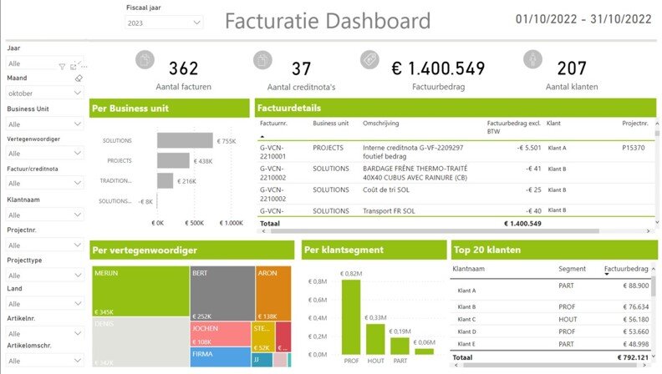The width and height of the screenshot is (662, 374).
Task: Select the DENIS treemap tile
Action: tap(140, 342)
